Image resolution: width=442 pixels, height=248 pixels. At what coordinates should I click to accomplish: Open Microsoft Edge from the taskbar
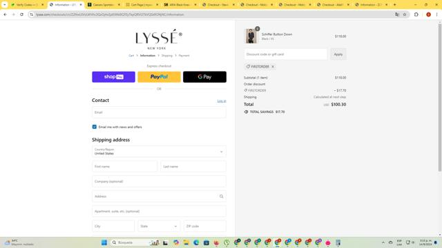click(196, 242)
